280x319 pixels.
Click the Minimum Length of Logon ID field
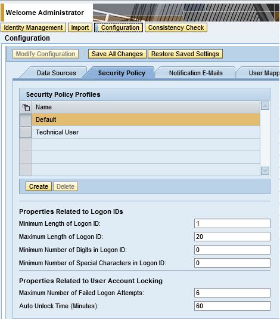pyautogui.click(x=232, y=223)
